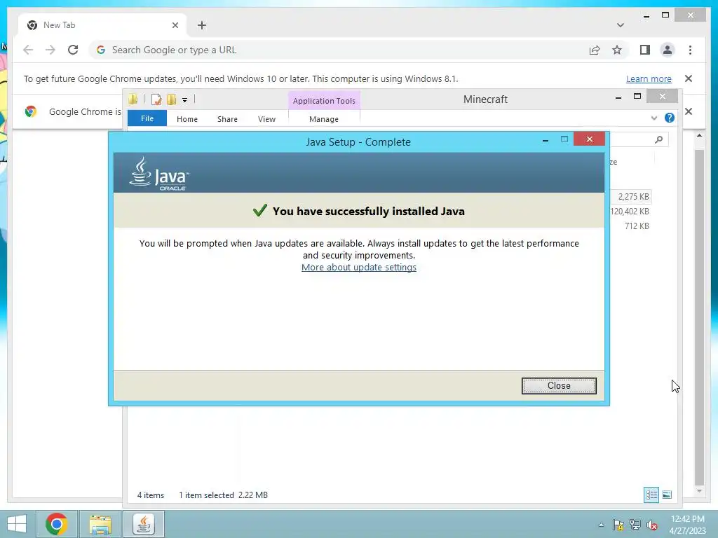Expand Chrome tab search chevron
718x538 pixels.
(620, 25)
